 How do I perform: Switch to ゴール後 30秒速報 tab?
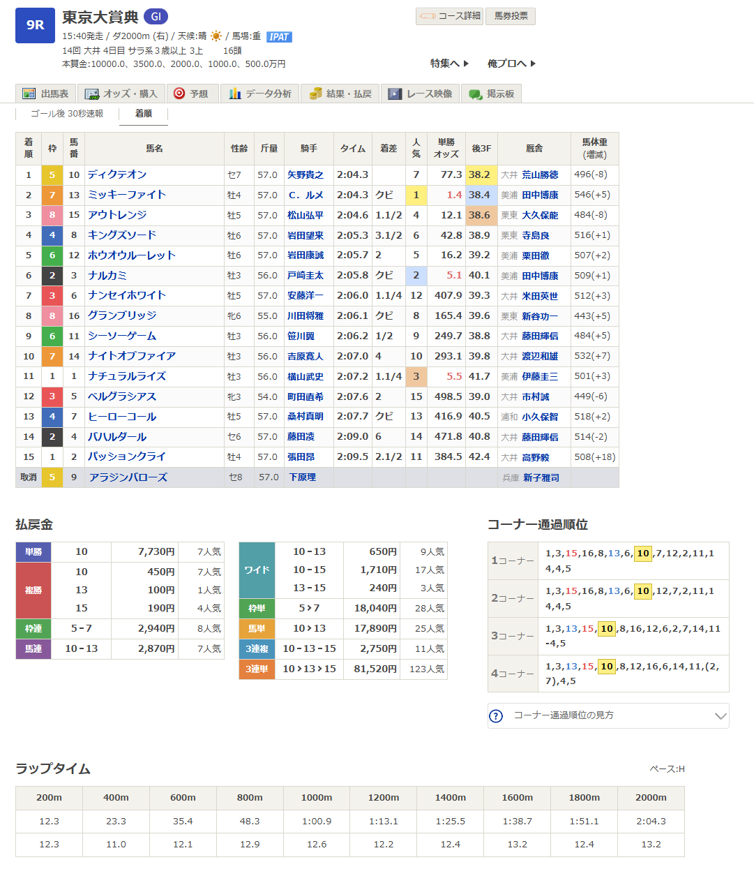67,114
